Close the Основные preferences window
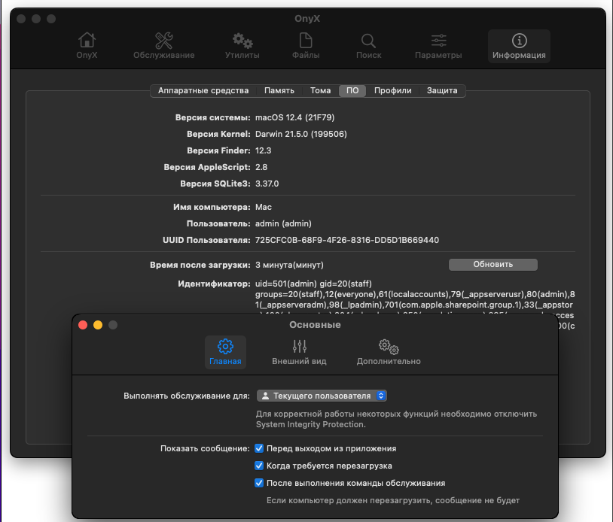Viewport: 613px width, 522px height. click(x=83, y=325)
